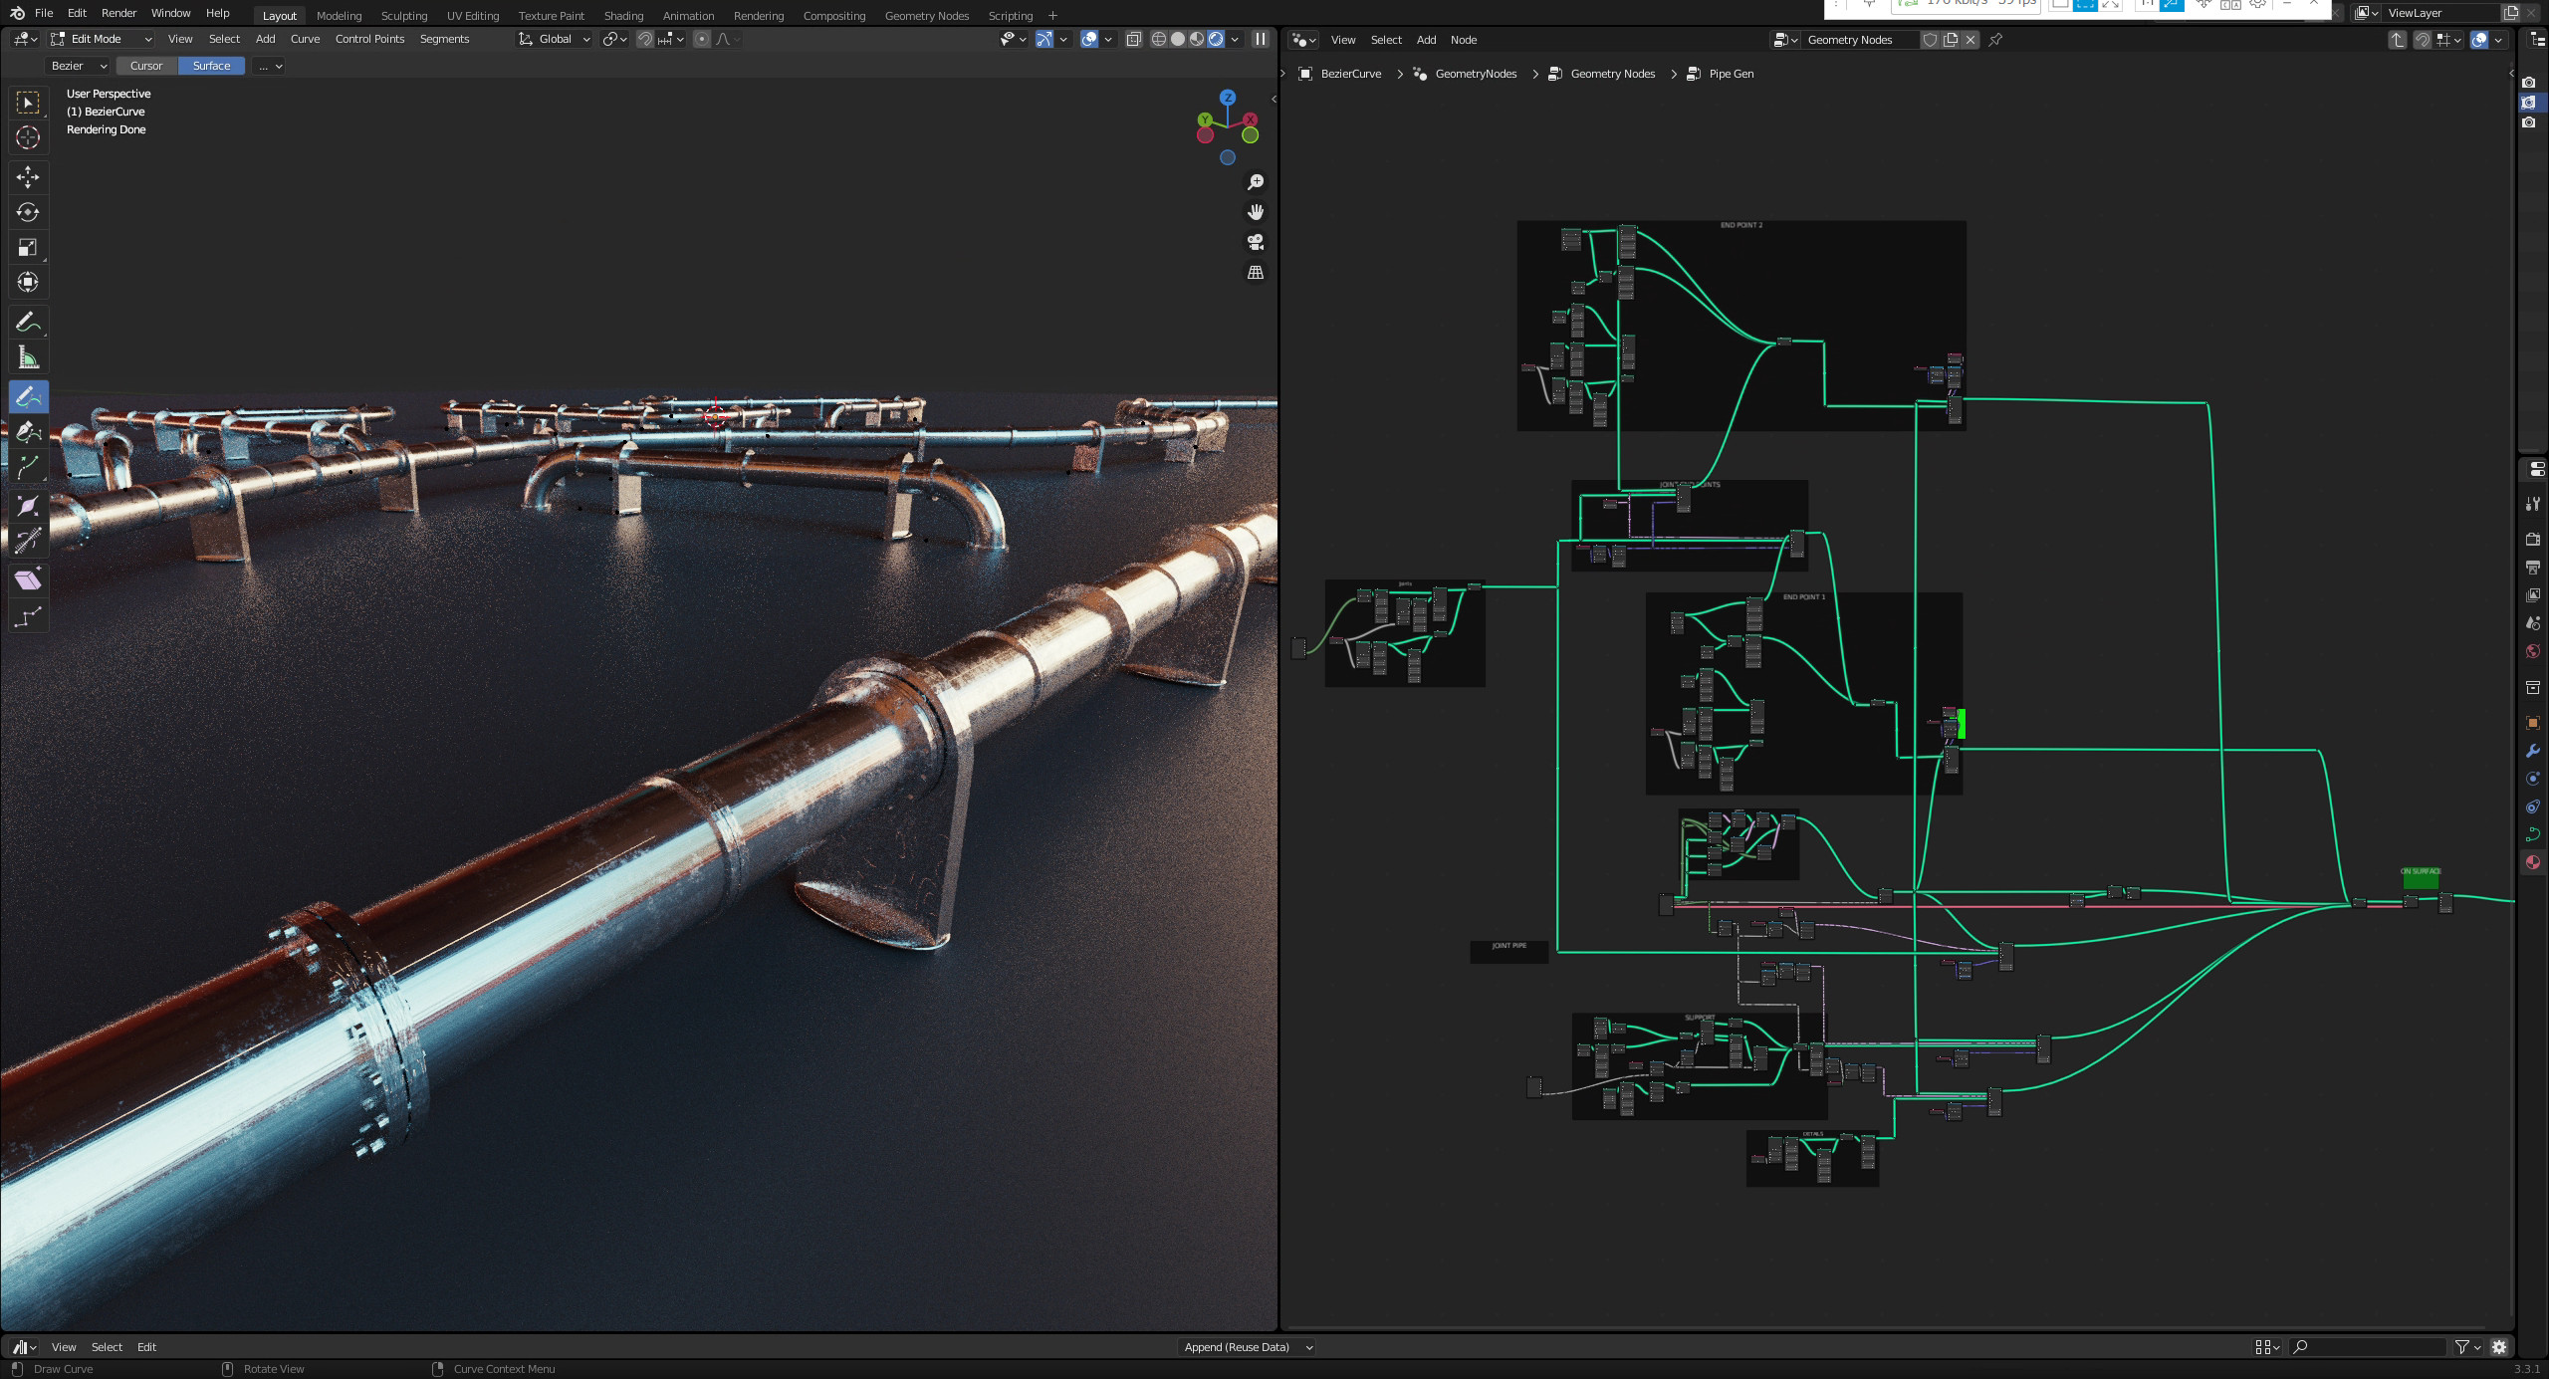The image size is (2549, 1379).
Task: Toggle X-ray mode in viewport
Action: (1133, 39)
